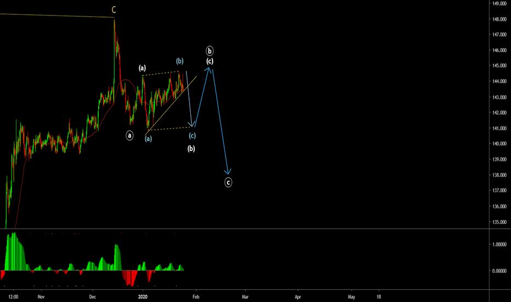Click the 0.00000 indicator scale value
This screenshot has width=511, height=302.
[x=499, y=271]
